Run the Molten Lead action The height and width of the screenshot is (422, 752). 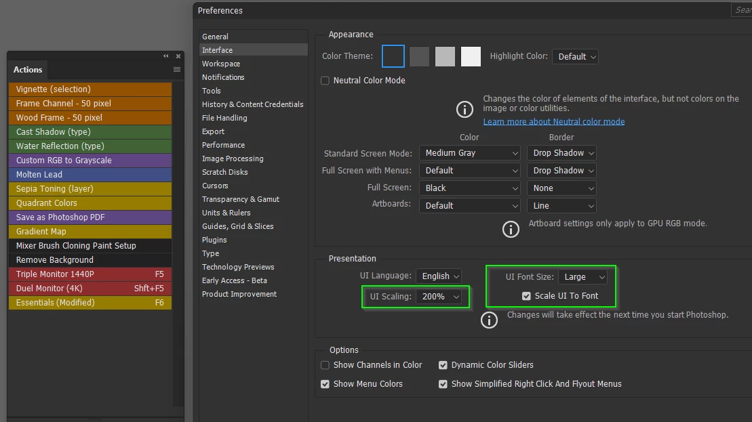(90, 174)
